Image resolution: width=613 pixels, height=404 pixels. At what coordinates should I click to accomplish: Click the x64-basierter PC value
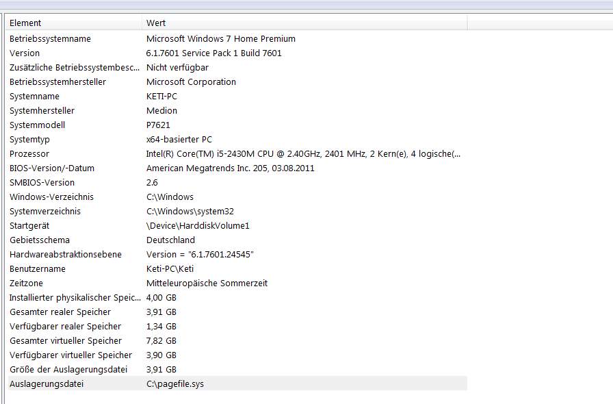pos(179,140)
